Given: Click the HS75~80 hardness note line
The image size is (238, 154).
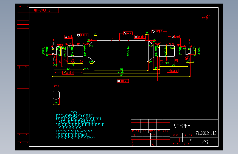Looking at the screenshot, I should coord(77,122).
